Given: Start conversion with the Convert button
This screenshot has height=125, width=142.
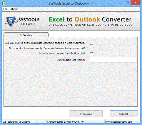Looking at the screenshot, I should coord(124,114).
